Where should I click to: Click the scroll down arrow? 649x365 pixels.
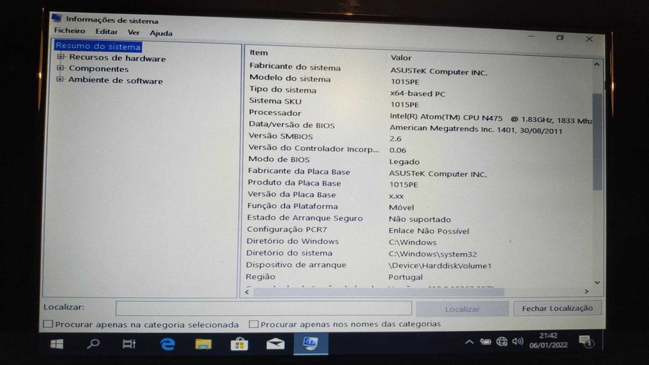(597, 282)
